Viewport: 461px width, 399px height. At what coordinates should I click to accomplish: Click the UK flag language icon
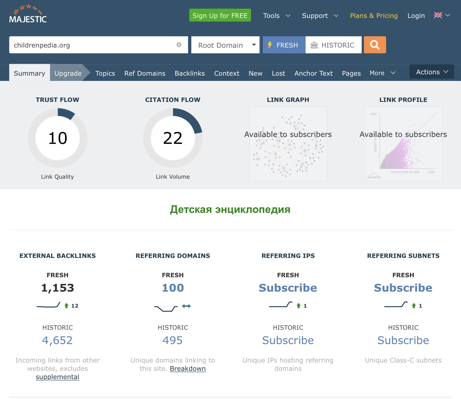click(x=438, y=15)
